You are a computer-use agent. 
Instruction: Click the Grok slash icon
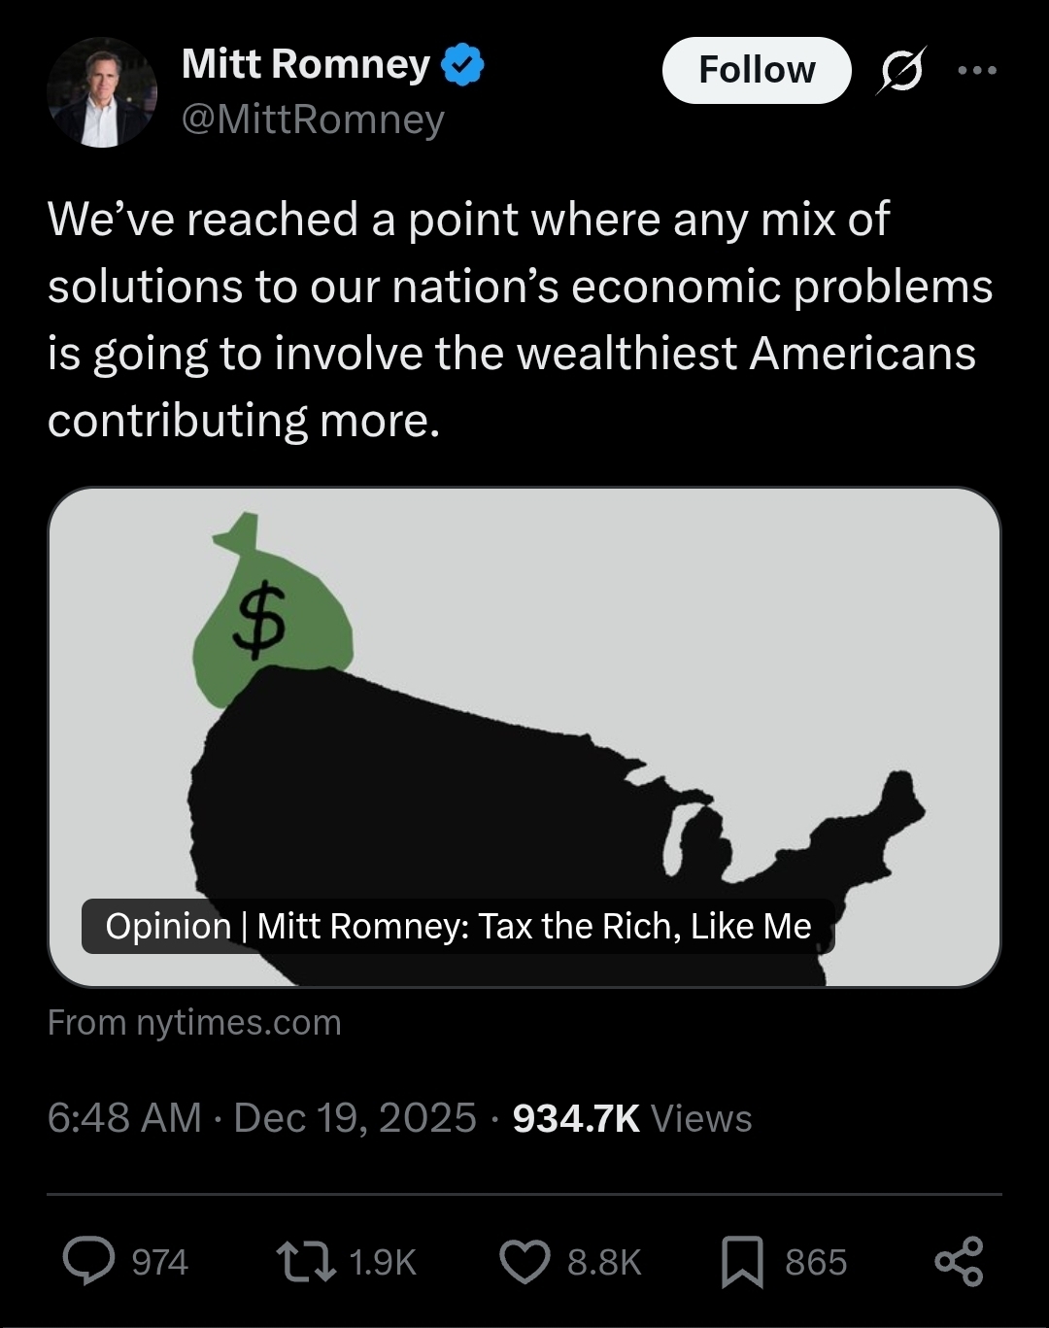click(x=900, y=71)
